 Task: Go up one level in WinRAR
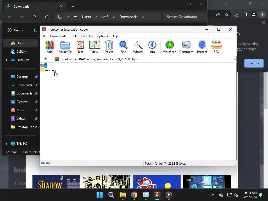pos(46,59)
